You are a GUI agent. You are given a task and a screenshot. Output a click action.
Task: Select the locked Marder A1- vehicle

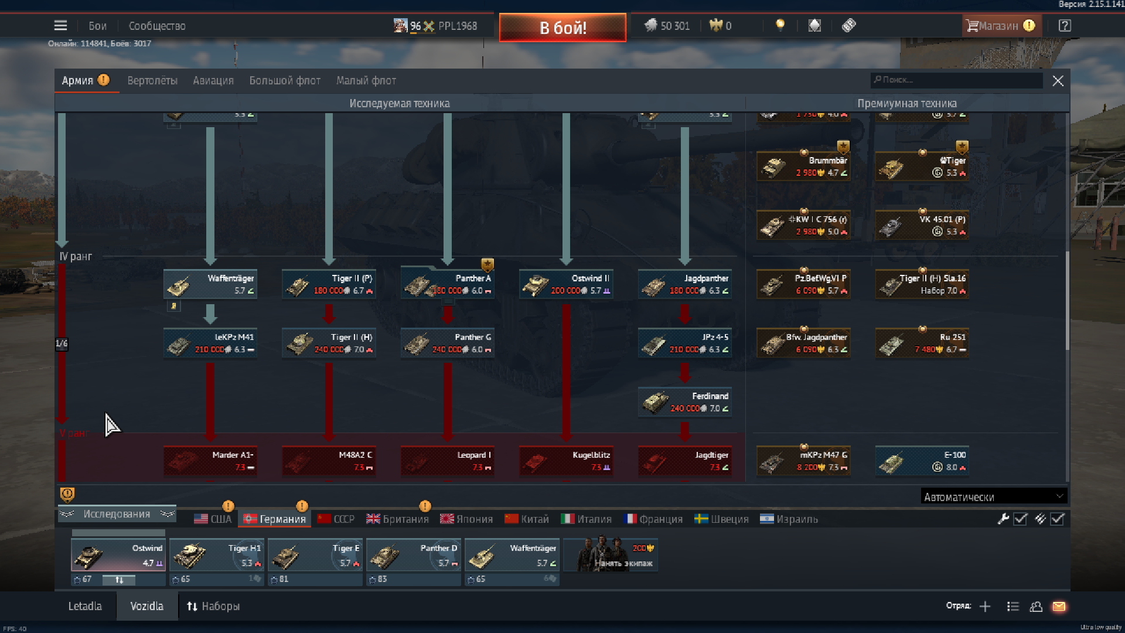click(x=210, y=461)
